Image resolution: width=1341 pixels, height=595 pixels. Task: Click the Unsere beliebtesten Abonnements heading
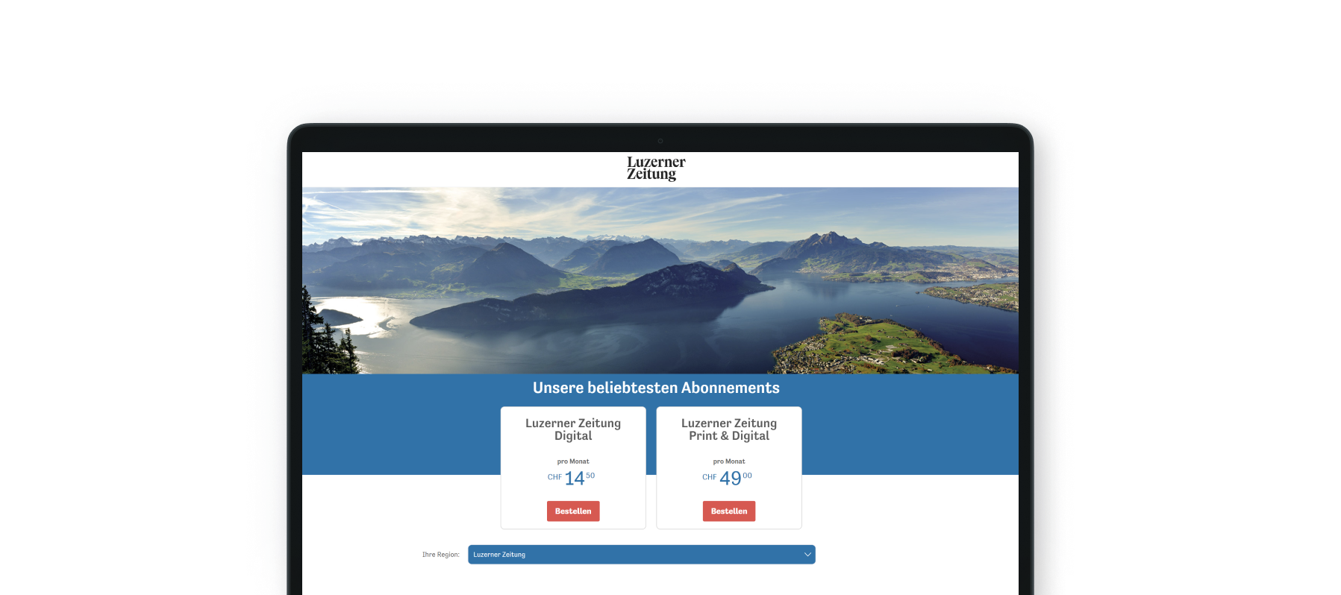click(656, 388)
